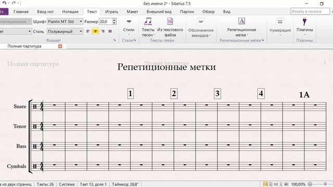Open the Главная ribbon tab

(21, 11)
